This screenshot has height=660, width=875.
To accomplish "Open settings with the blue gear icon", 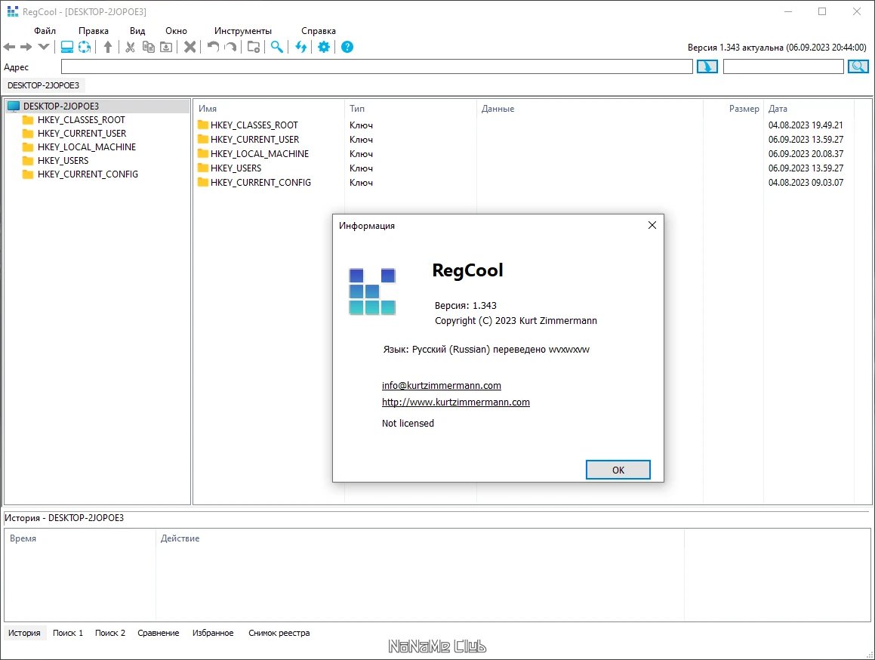I will [x=324, y=47].
